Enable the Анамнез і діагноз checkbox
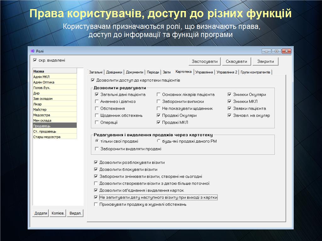 (x=97, y=101)
